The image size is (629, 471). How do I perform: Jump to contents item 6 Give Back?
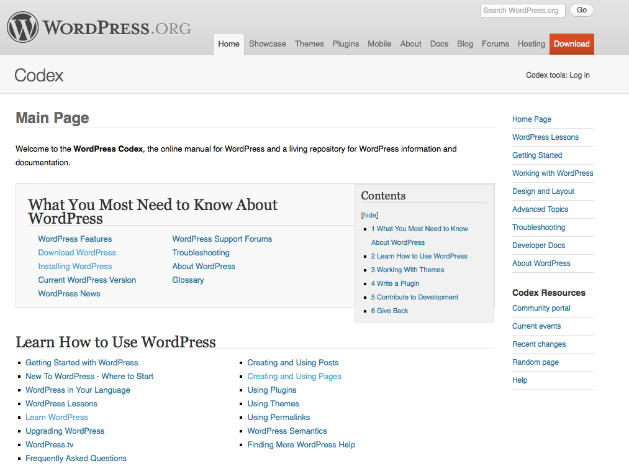coord(389,311)
